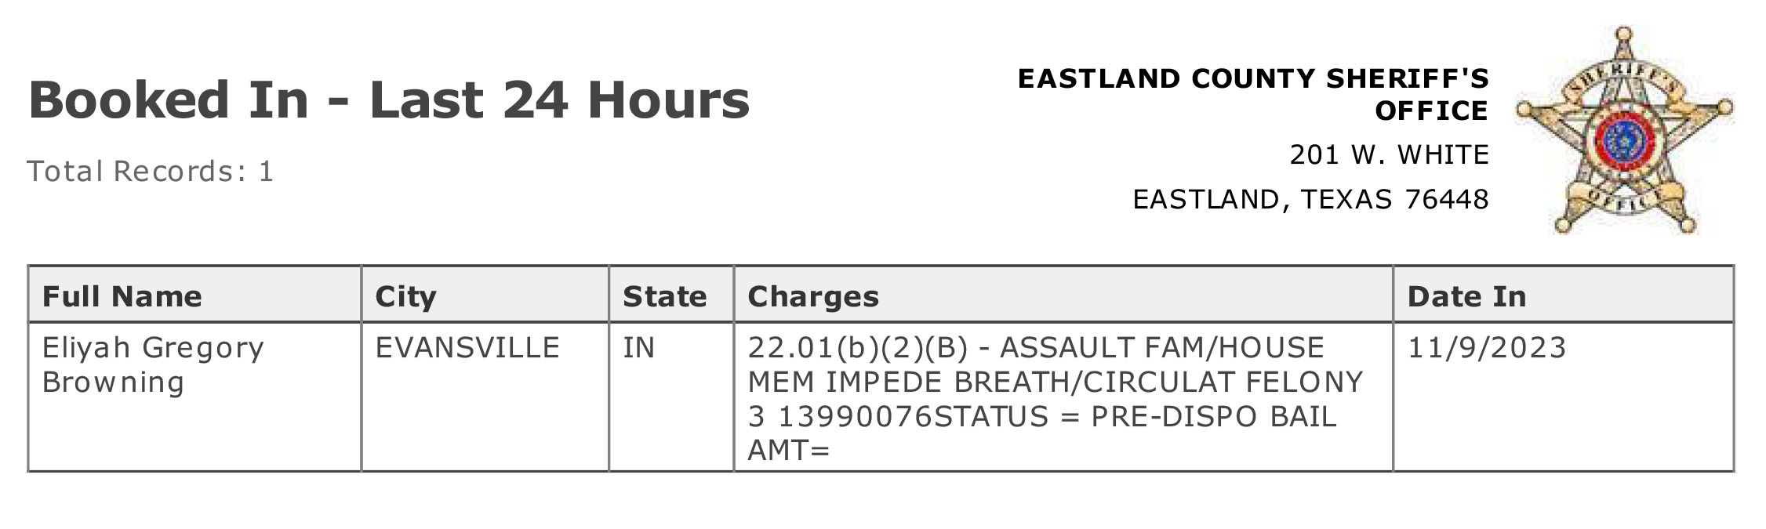Viewport: 1766px width, 529px height.
Task: Select the IN state cell
Action: pos(671,397)
